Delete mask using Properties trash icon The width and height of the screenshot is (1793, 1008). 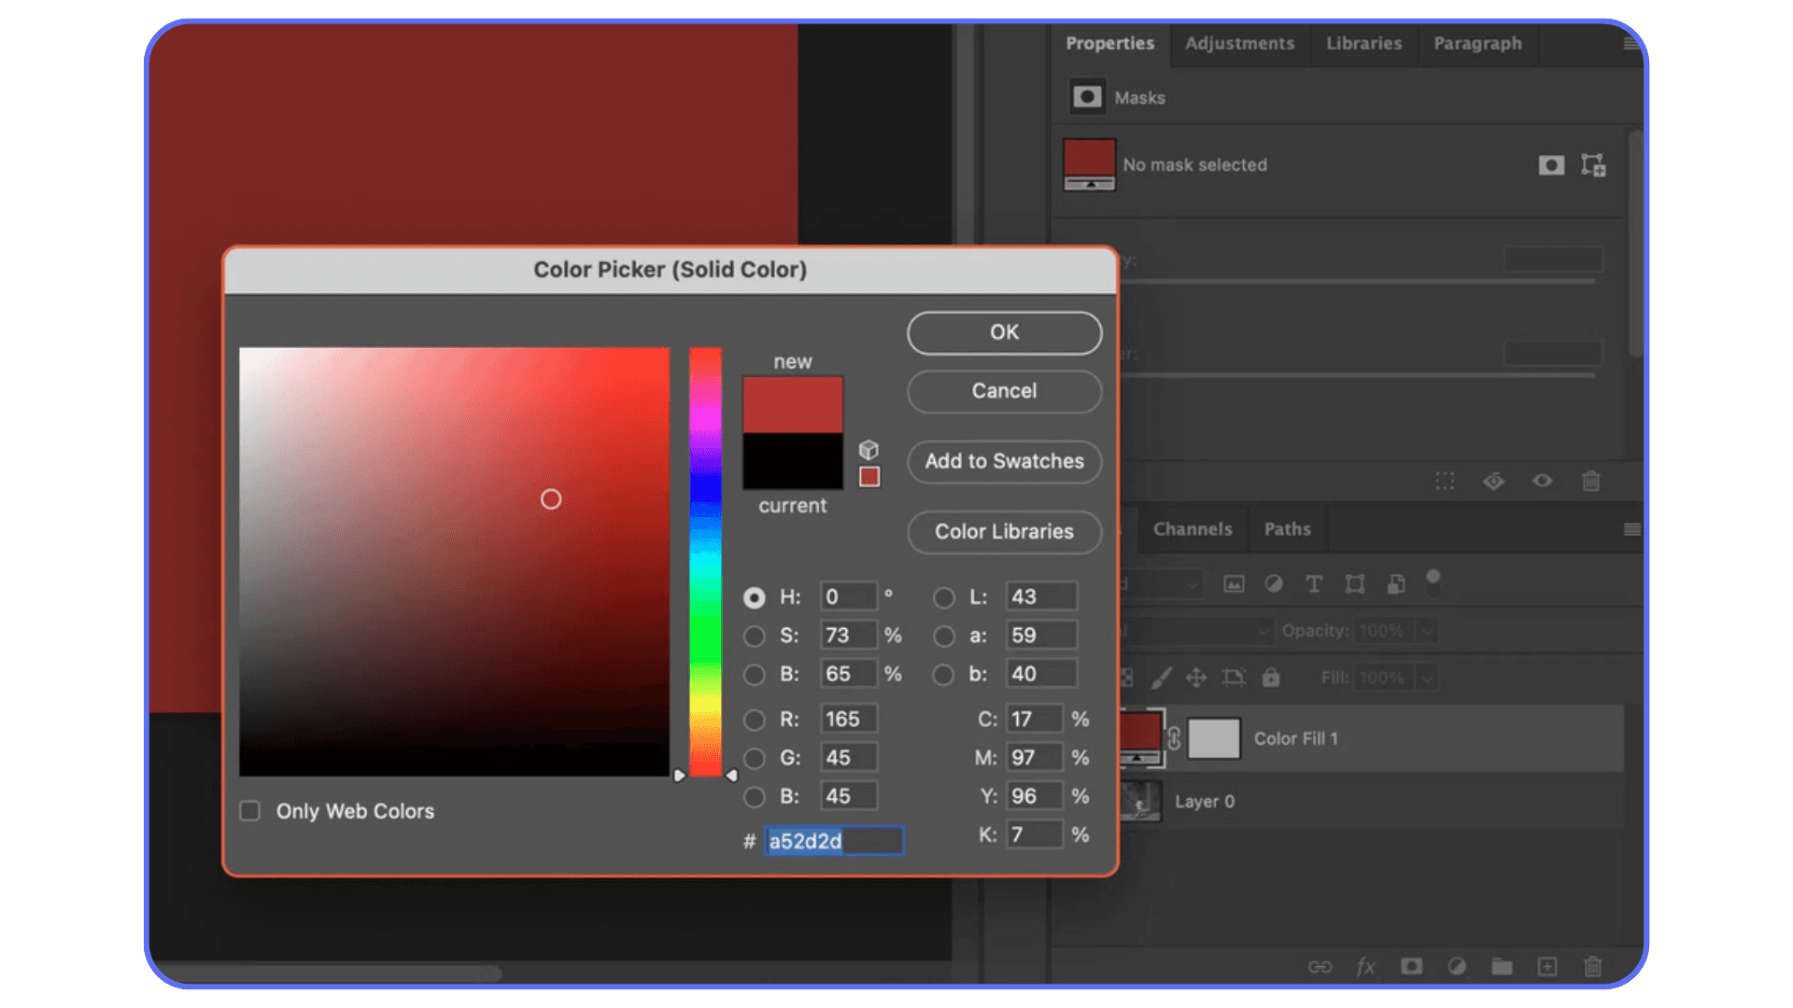pos(1591,481)
